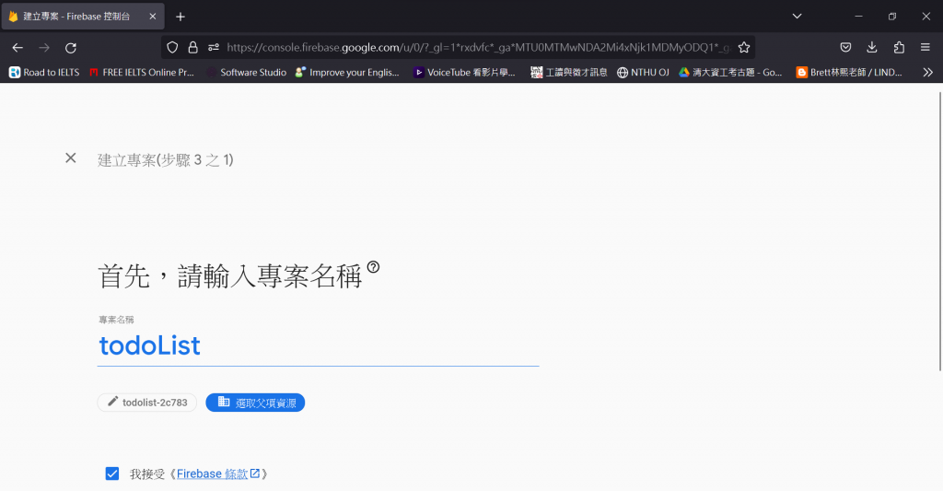This screenshot has width=943, height=491.
Task: Close the Firebase console tab
Action: 153,17
